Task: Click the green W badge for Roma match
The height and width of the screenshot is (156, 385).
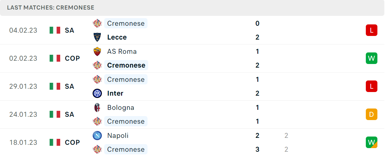Action: [x=371, y=58]
